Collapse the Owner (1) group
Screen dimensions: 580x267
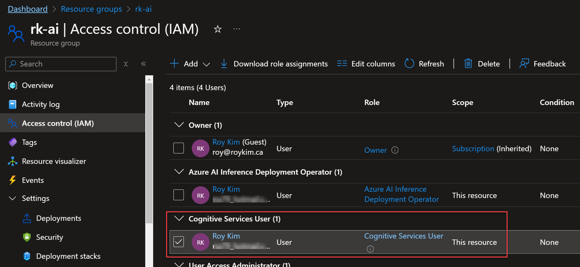click(179, 125)
